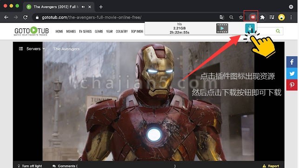The image size is (299, 168).
Task: Open the YEAR menu item
Action: click(x=109, y=31)
